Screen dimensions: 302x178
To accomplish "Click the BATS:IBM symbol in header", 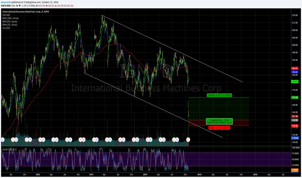I will tap(6, 6).
